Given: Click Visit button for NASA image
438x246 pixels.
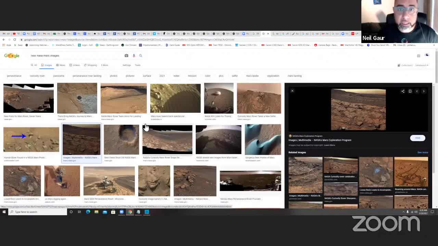Looking at the screenshot, I should pyautogui.click(x=417, y=138).
